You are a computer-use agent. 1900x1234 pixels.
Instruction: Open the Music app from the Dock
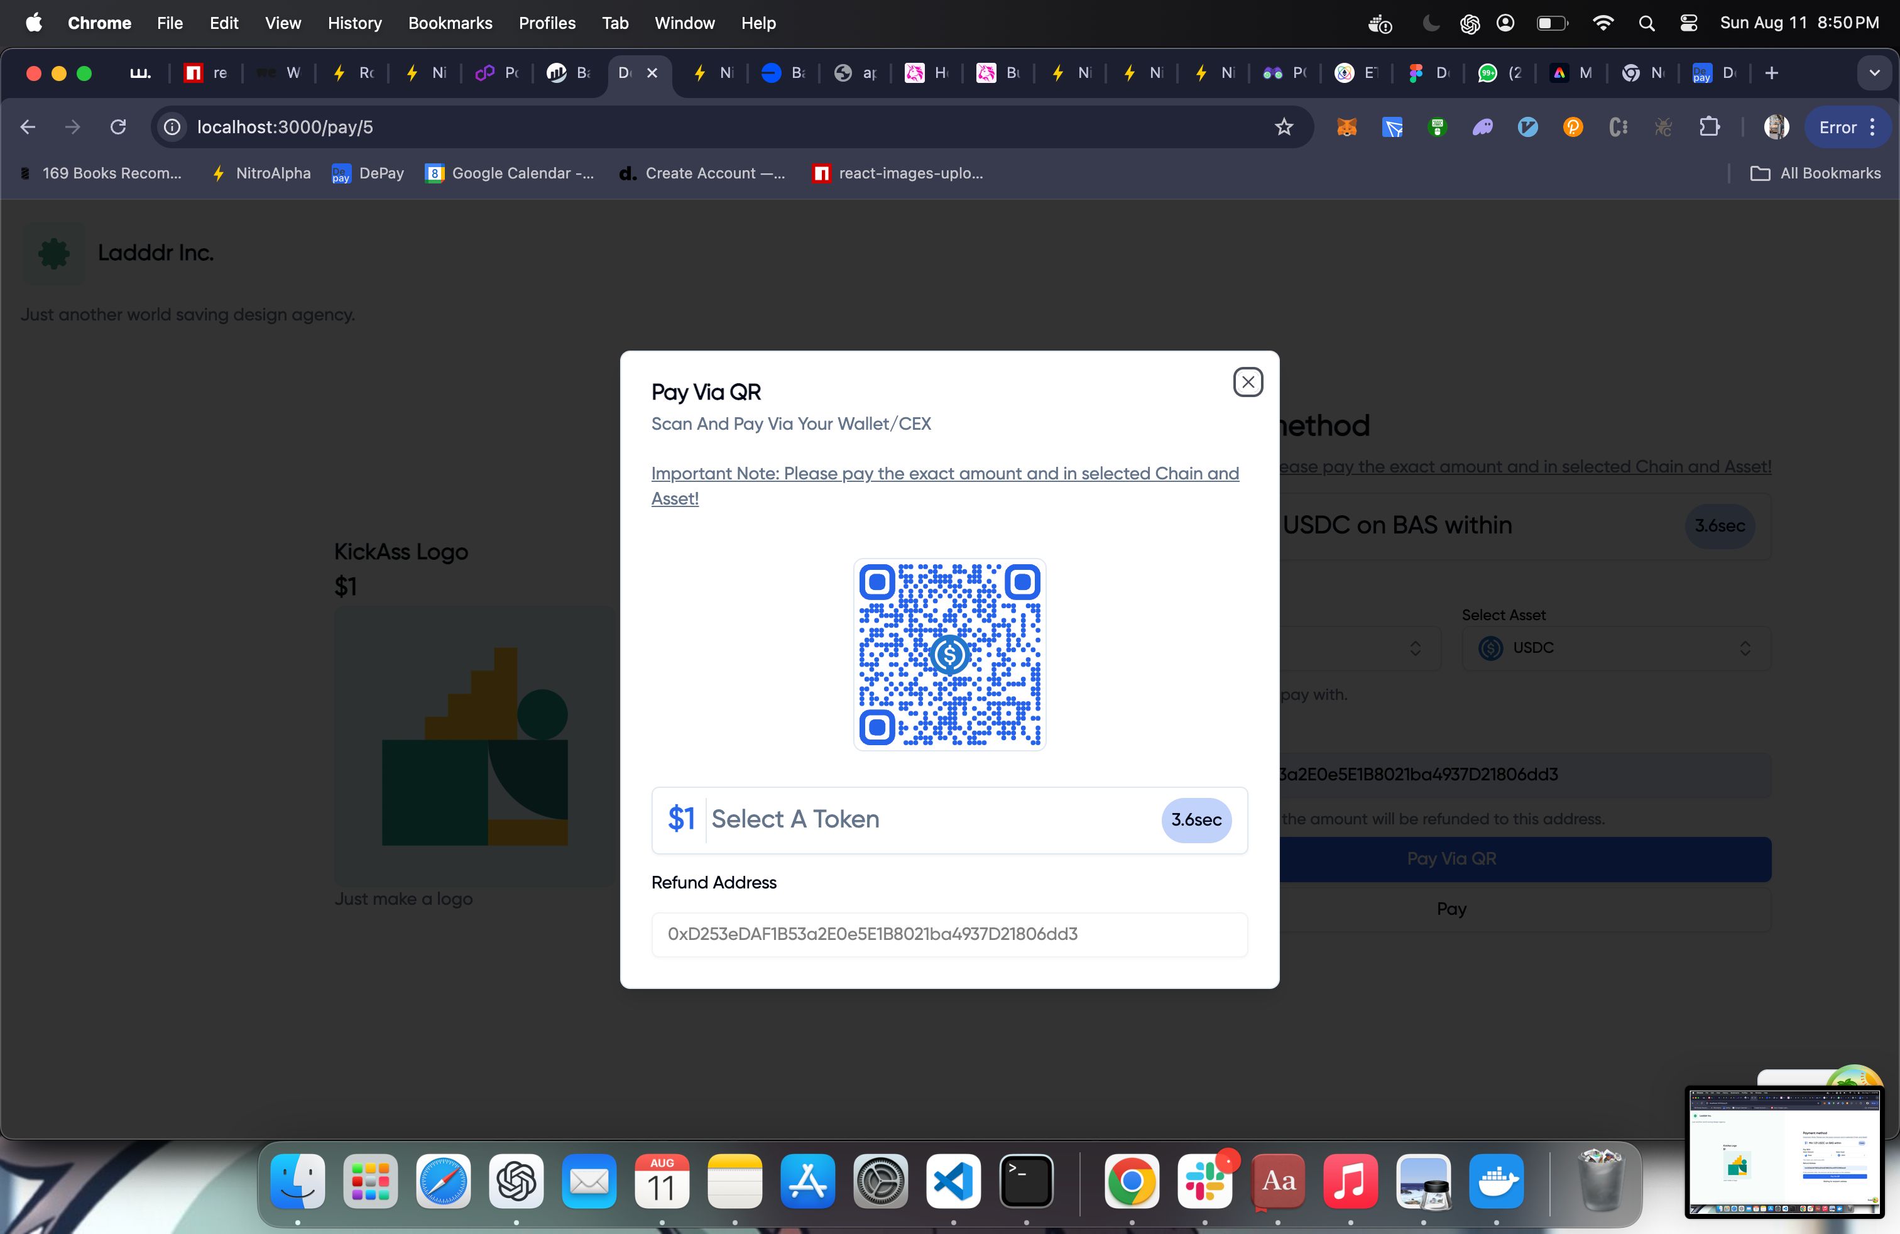pos(1351,1181)
